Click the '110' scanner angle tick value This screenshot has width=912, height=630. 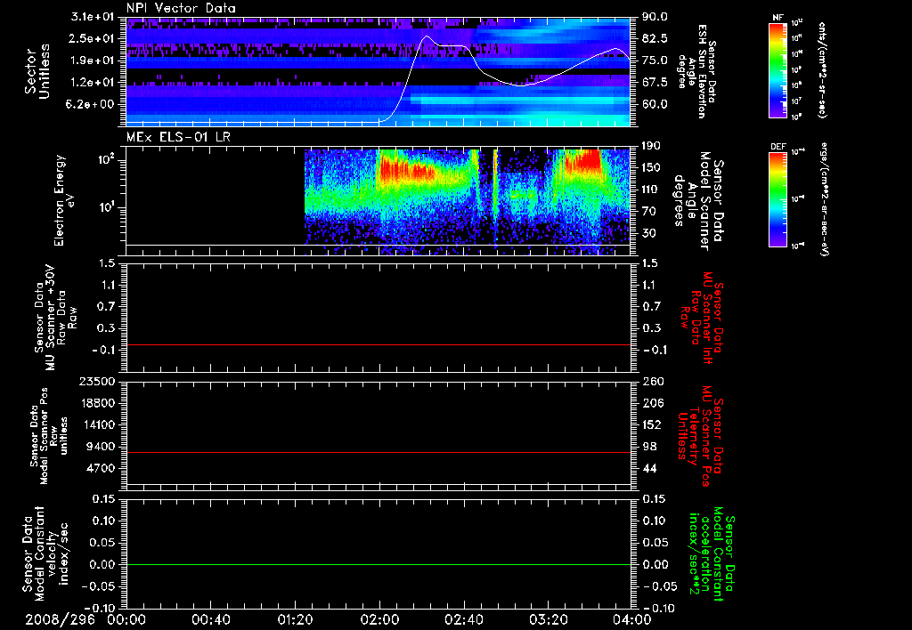(652, 190)
